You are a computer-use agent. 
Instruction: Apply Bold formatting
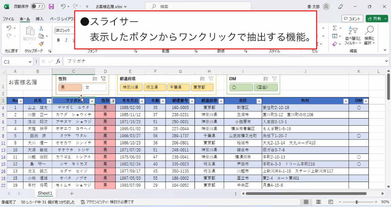pyautogui.click(x=58, y=40)
